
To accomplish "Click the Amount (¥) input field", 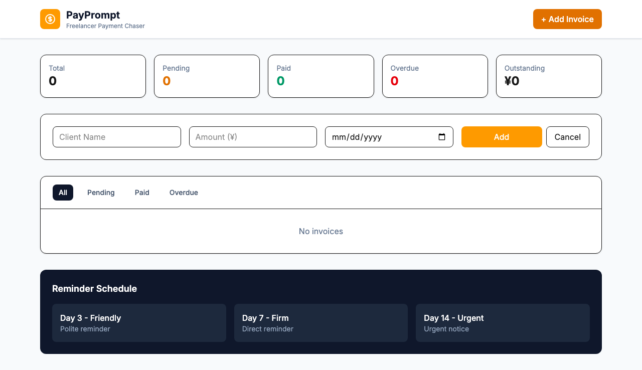I will pyautogui.click(x=253, y=136).
